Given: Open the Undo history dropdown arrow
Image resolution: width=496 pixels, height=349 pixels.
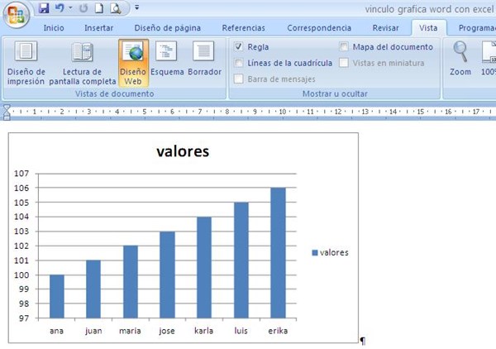Looking at the screenshot, I should click(x=70, y=7).
